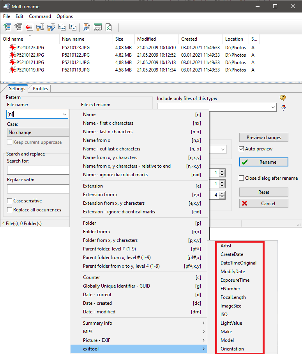Image resolution: width=302 pixels, height=354 pixels.
Task: Increase the topmost counter spinner value
Action: click(222, 171)
